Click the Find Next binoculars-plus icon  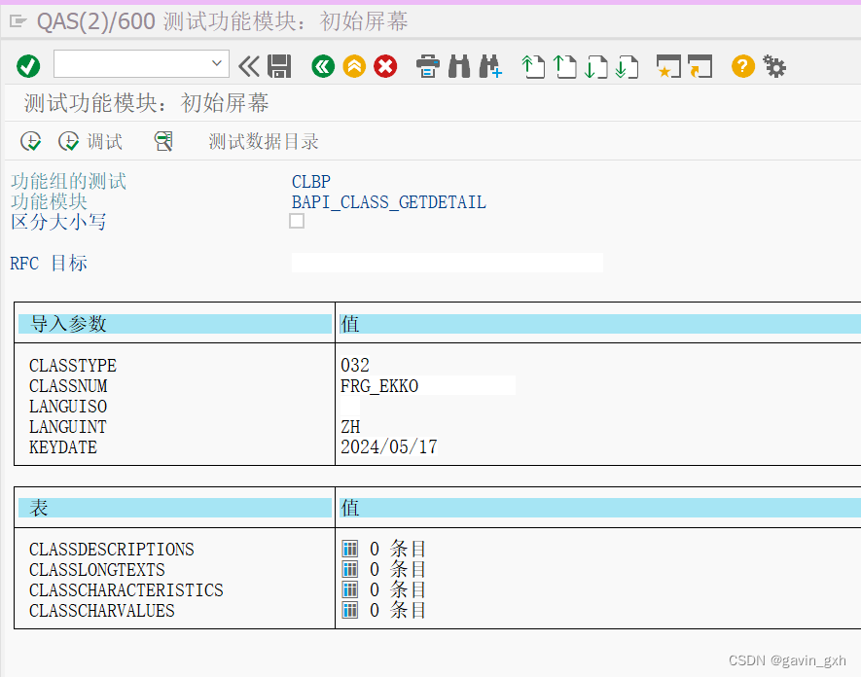point(489,66)
